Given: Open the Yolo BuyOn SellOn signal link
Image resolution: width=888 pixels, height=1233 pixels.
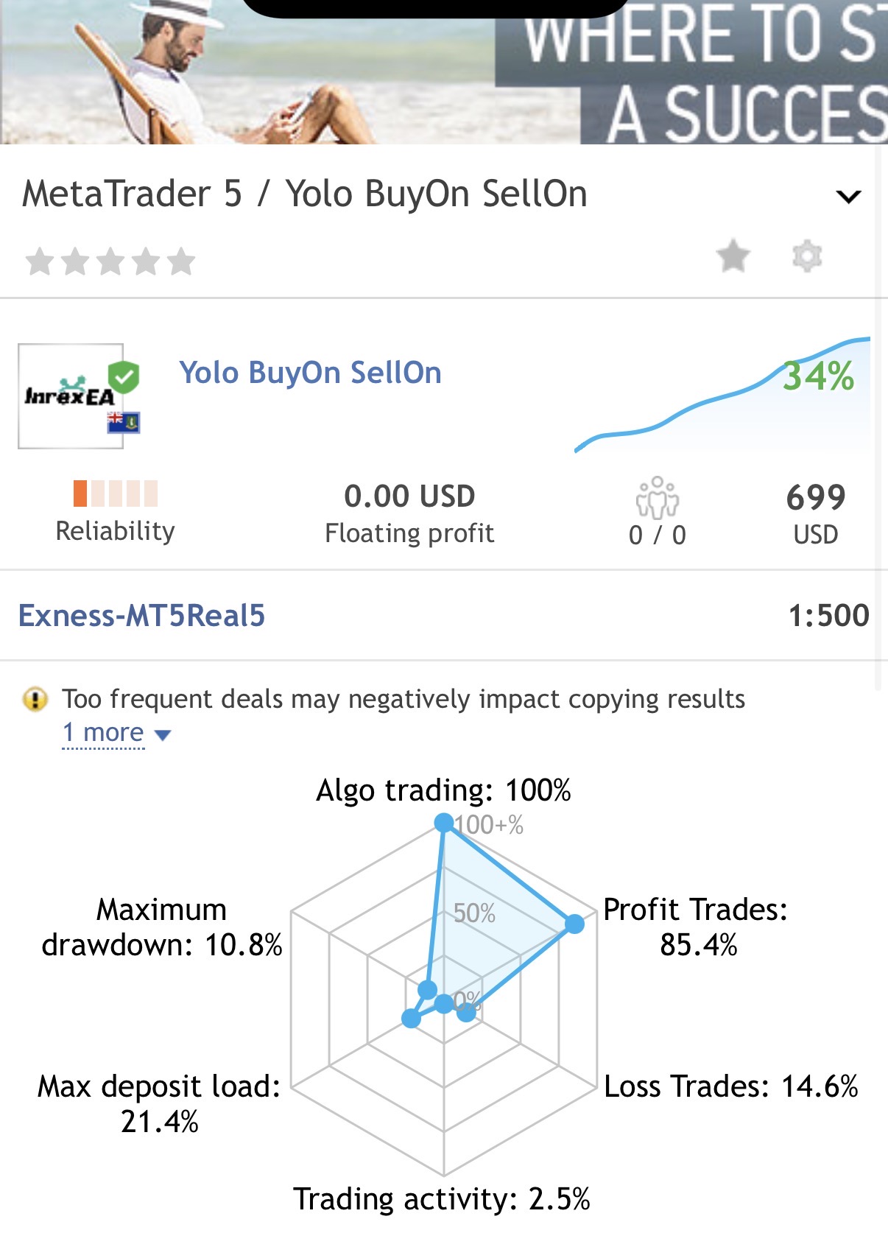Looking at the screenshot, I should point(311,373).
